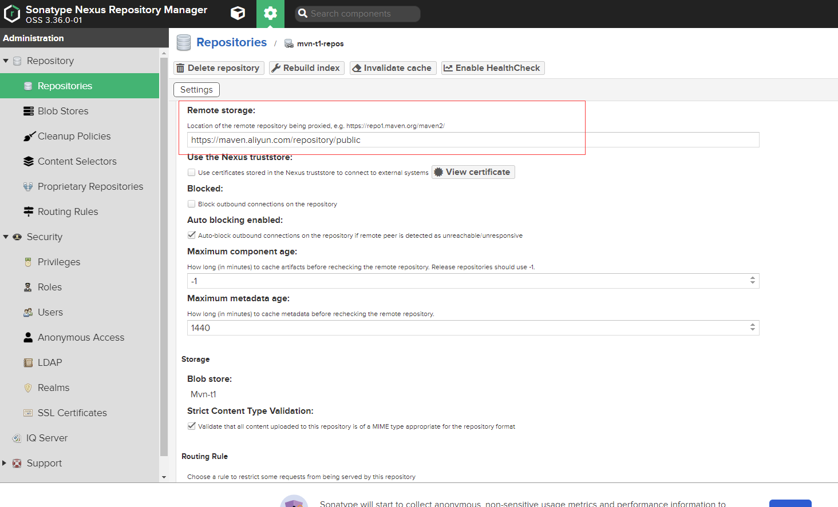Open Anonymous Access in the sidebar

tap(80, 337)
